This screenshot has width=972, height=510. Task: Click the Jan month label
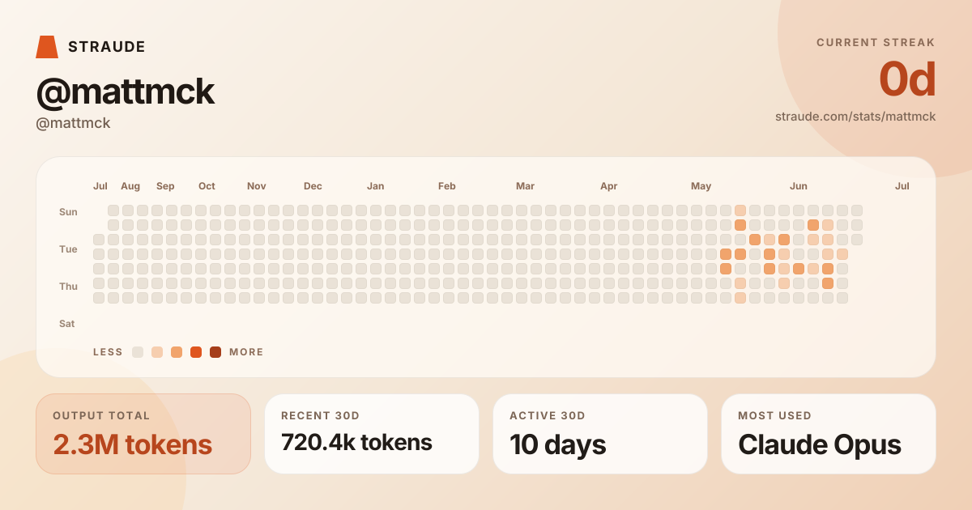pyautogui.click(x=375, y=186)
